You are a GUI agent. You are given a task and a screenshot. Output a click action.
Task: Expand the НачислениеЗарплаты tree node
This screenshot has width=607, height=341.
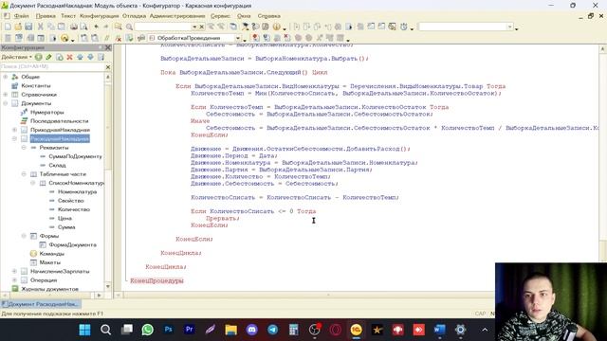(15, 272)
